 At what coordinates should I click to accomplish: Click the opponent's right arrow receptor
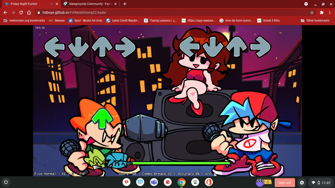125,47
